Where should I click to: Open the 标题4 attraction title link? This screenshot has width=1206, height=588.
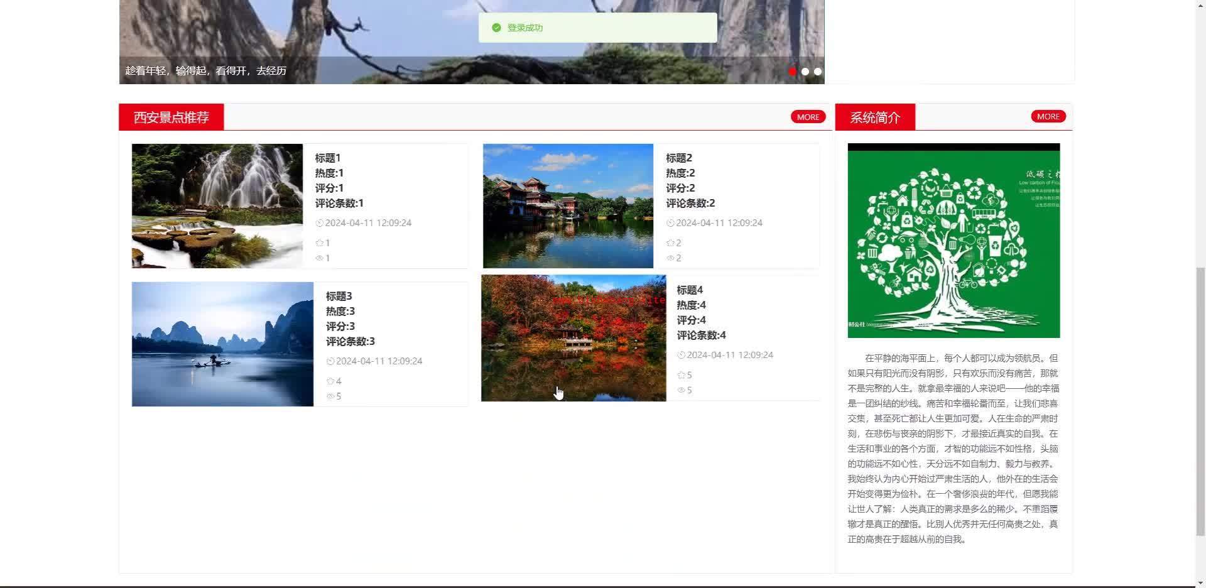pyautogui.click(x=690, y=290)
